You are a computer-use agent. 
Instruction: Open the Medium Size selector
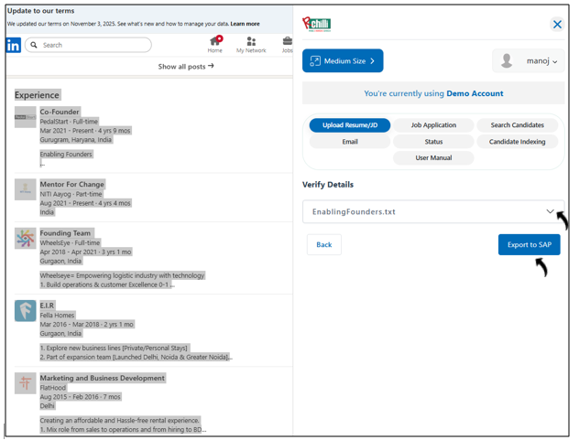pos(343,61)
